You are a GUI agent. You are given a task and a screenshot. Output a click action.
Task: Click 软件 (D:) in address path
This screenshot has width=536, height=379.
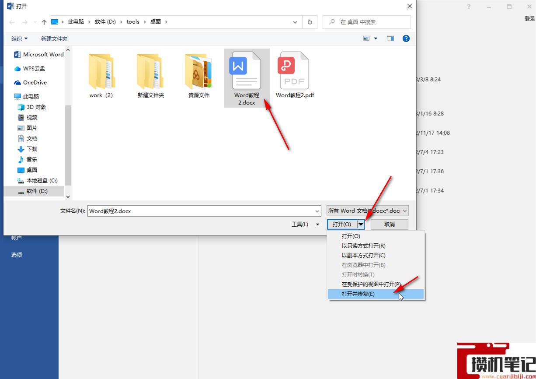click(105, 22)
